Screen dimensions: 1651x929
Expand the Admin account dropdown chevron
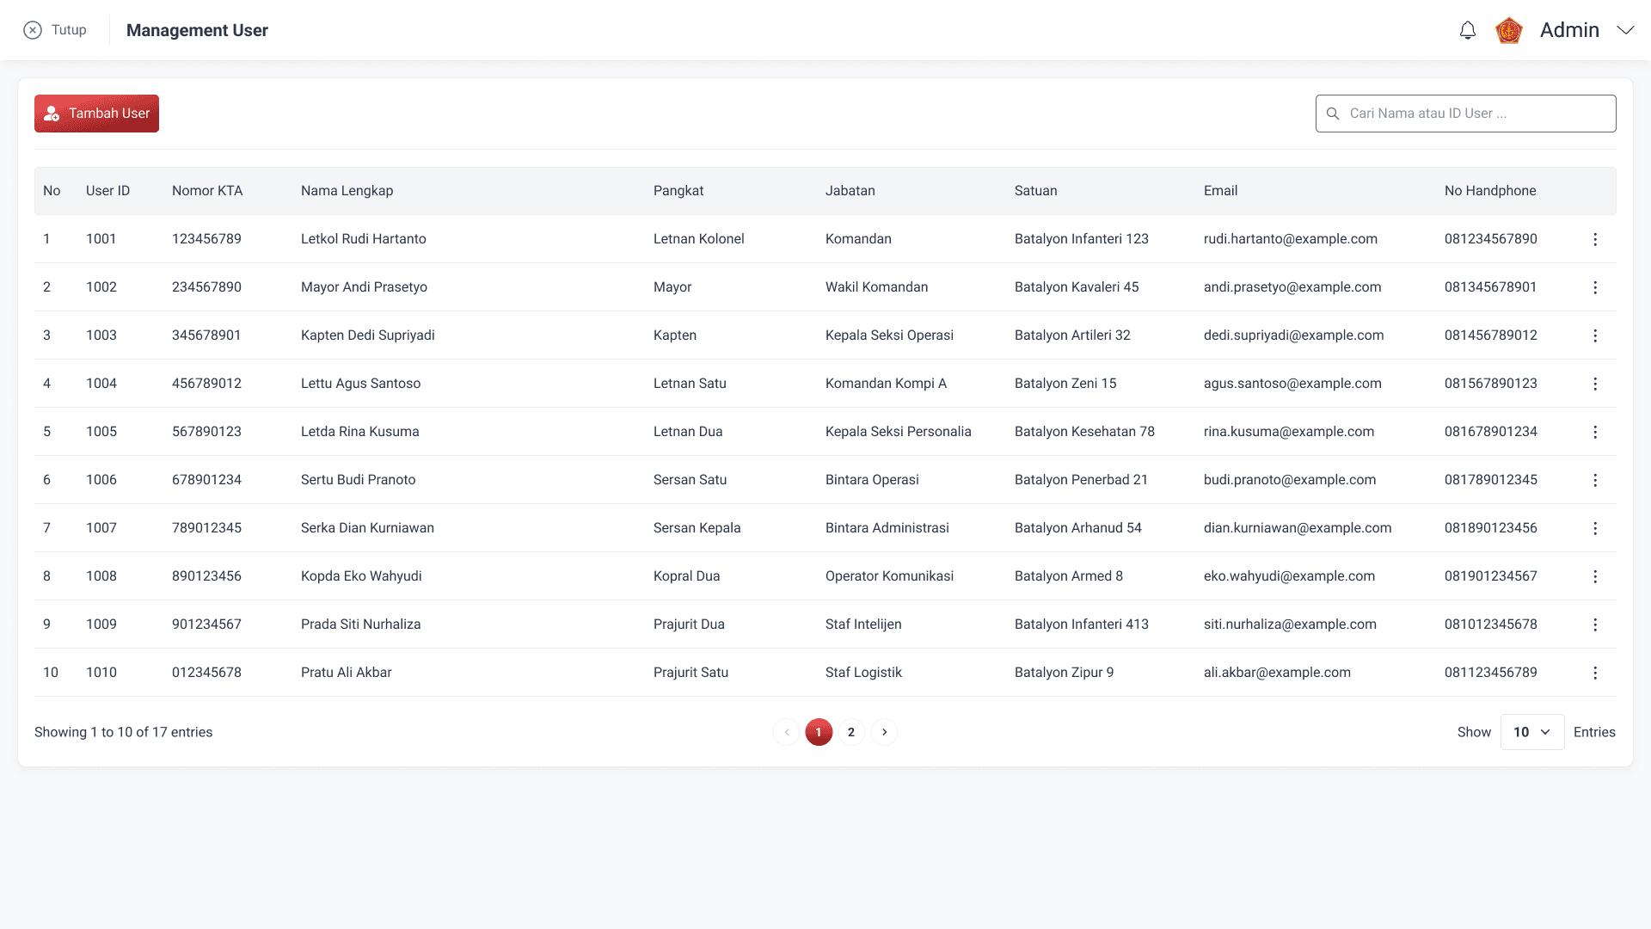pyautogui.click(x=1625, y=30)
